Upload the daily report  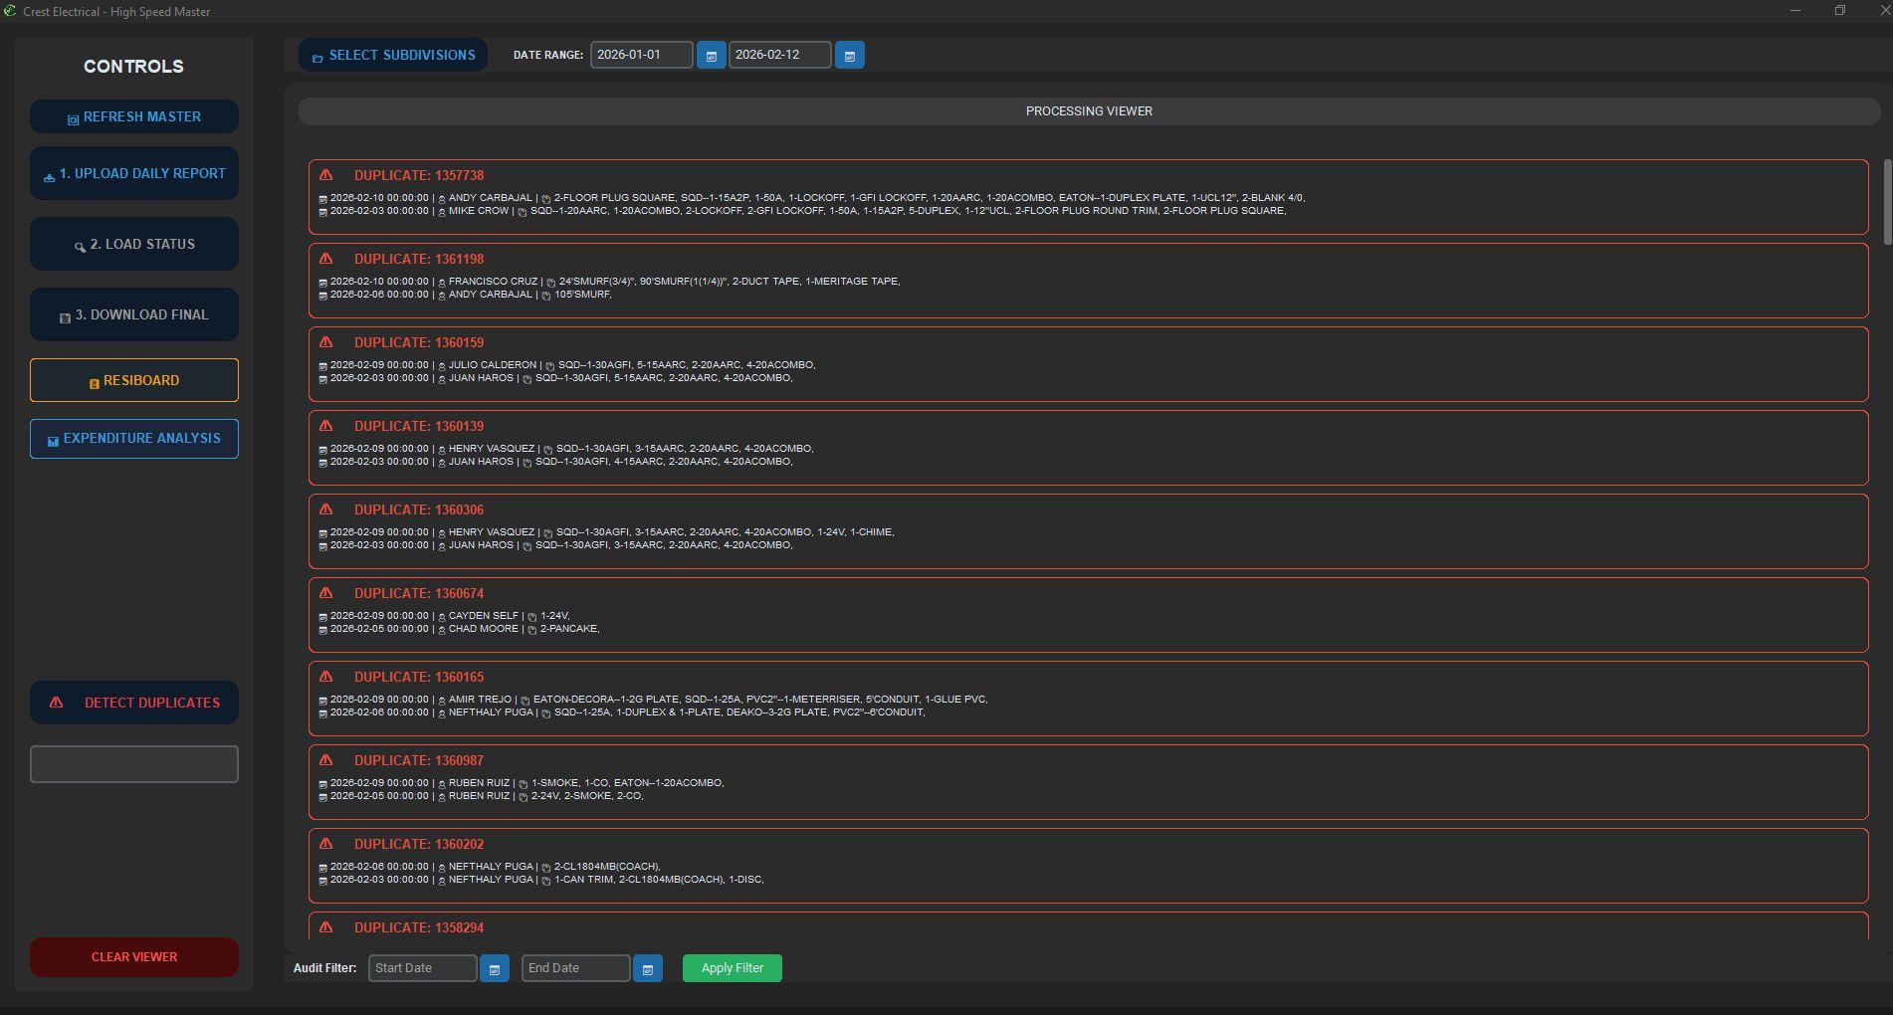134,174
